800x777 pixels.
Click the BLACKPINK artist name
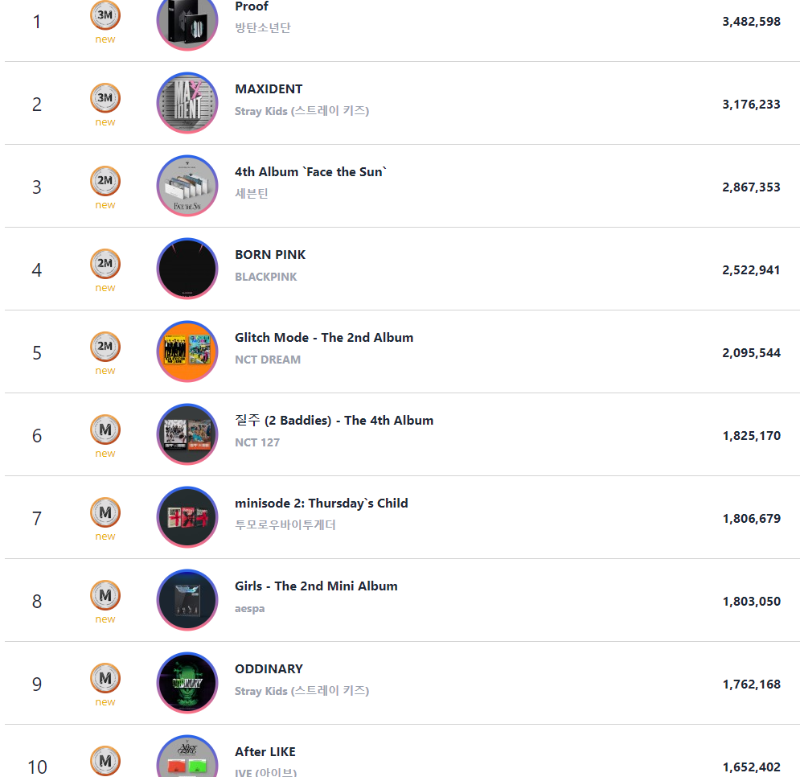coord(266,277)
